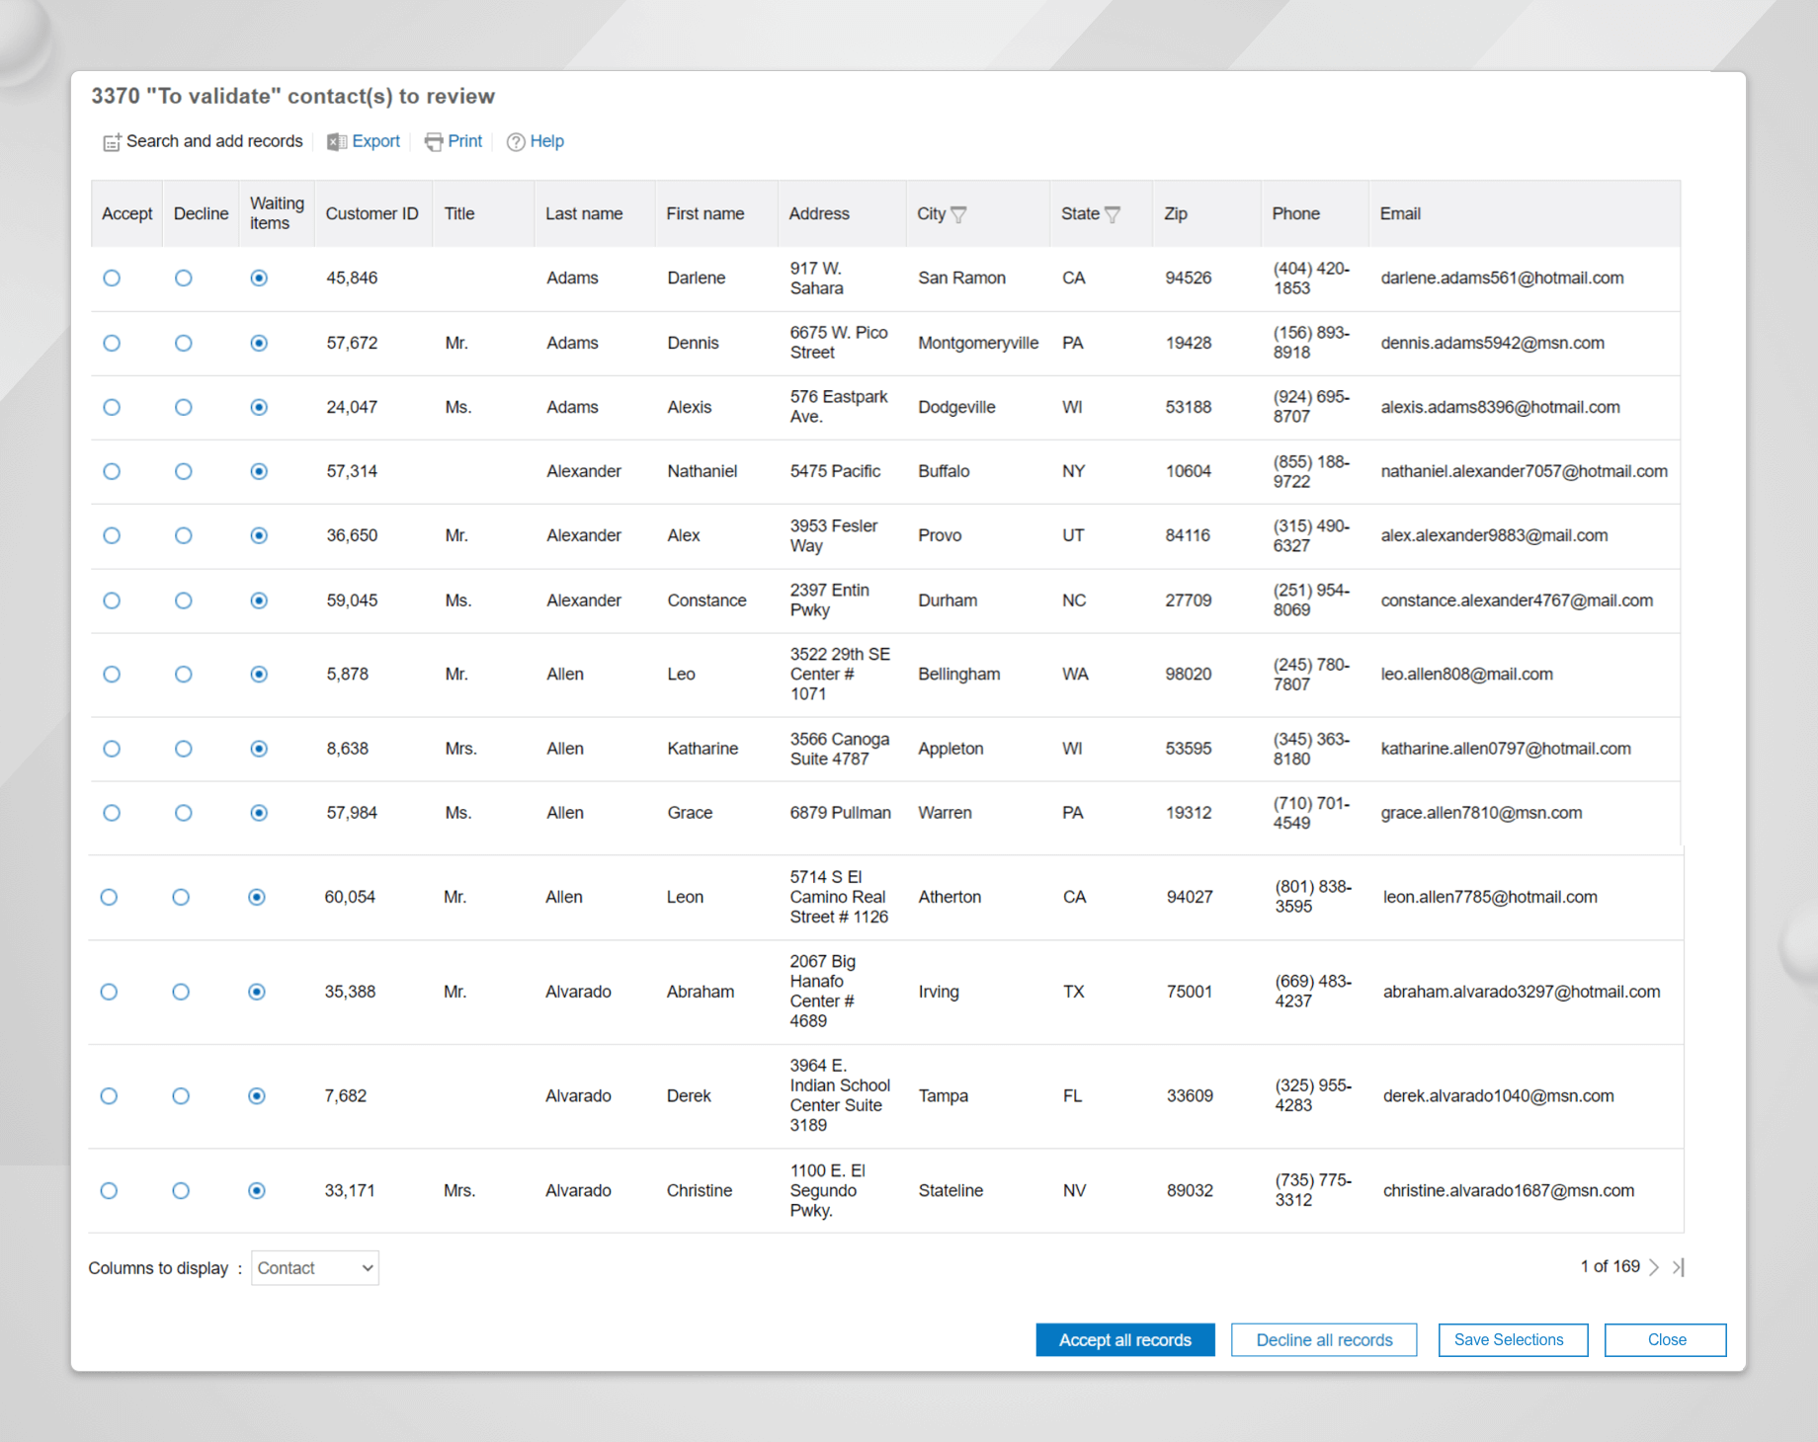Image resolution: width=1818 pixels, height=1442 pixels.
Task: Click Decline all records
Action: [x=1323, y=1339]
